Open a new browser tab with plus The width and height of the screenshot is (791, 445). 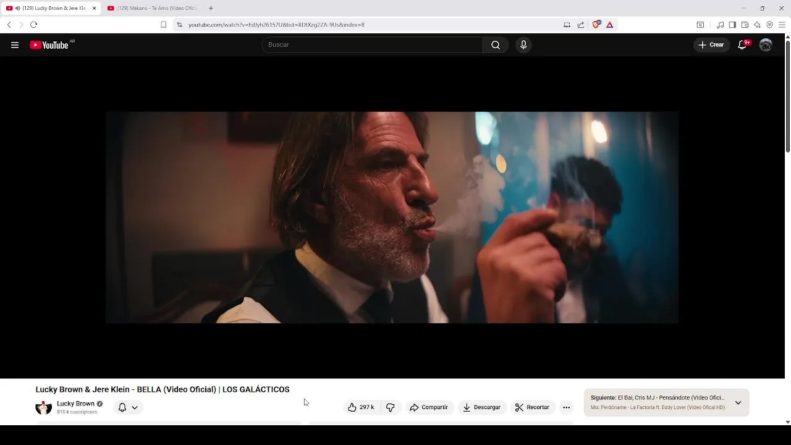pos(211,8)
